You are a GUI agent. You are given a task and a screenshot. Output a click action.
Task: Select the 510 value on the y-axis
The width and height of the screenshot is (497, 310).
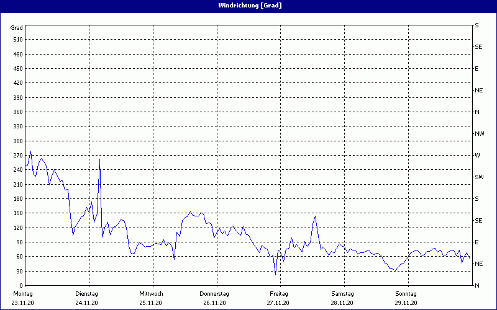pos(17,40)
